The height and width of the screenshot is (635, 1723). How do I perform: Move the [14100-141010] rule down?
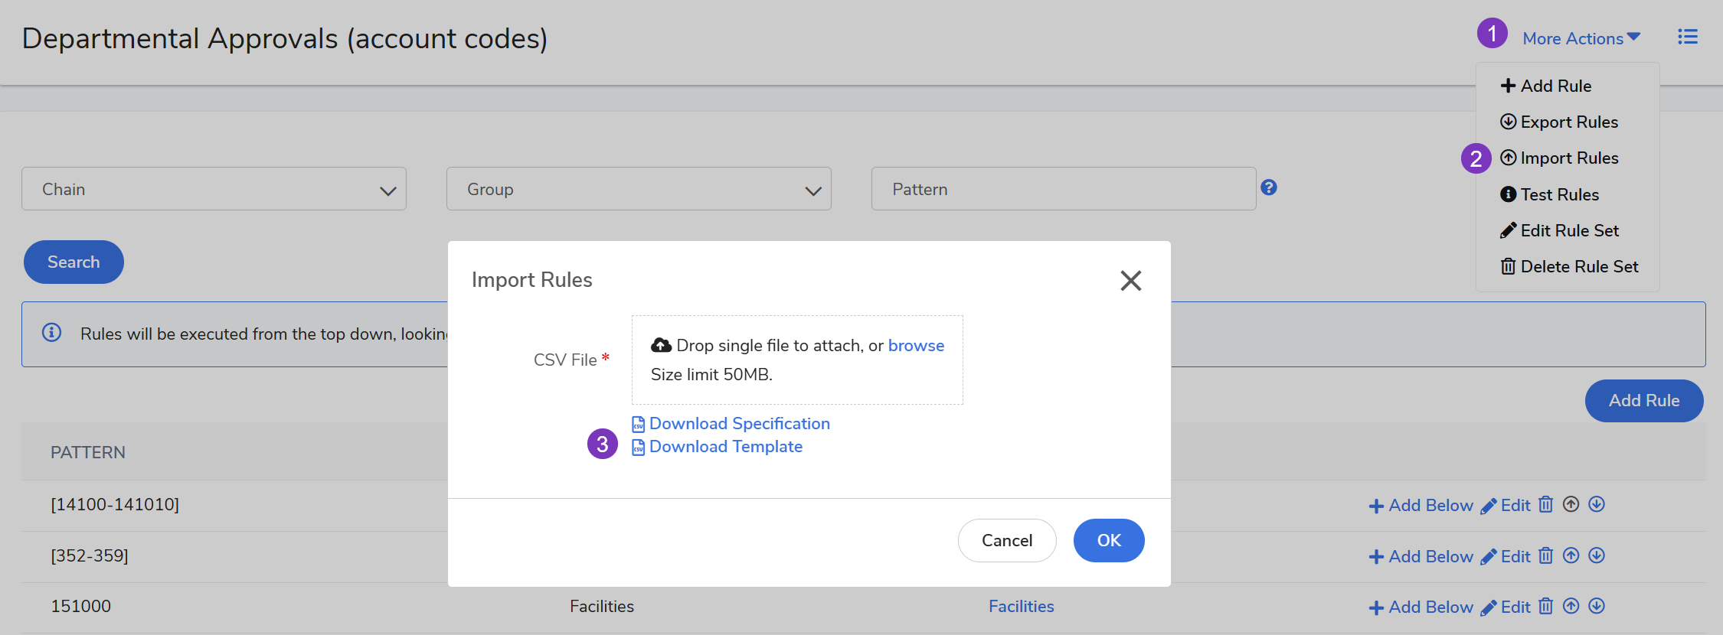point(1596,504)
